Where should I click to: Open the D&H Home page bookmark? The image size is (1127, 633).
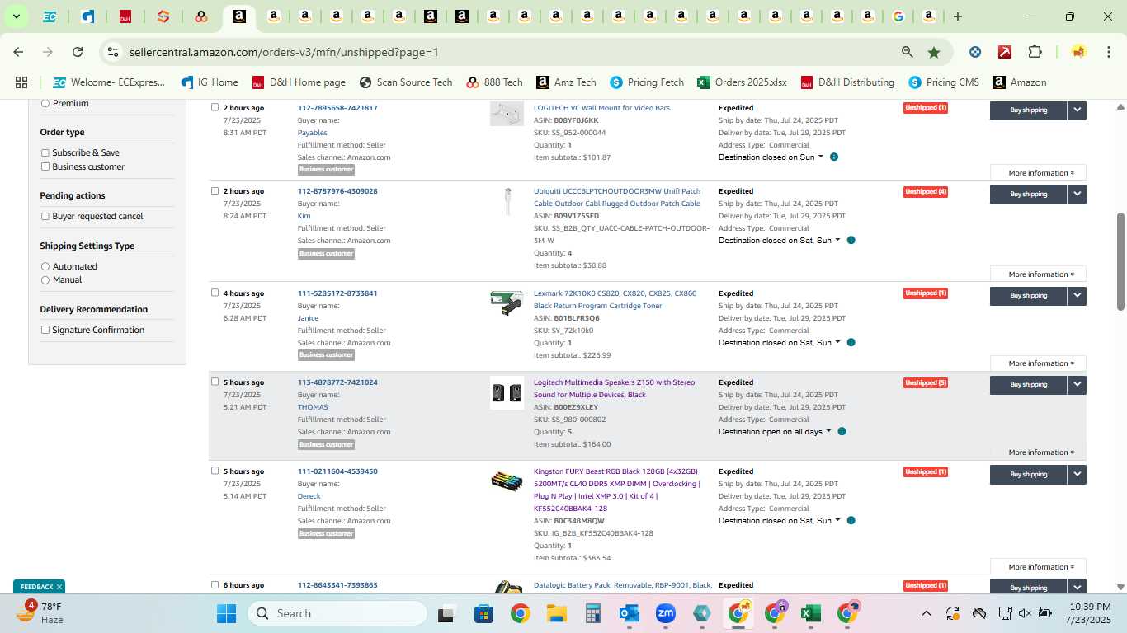pos(299,82)
